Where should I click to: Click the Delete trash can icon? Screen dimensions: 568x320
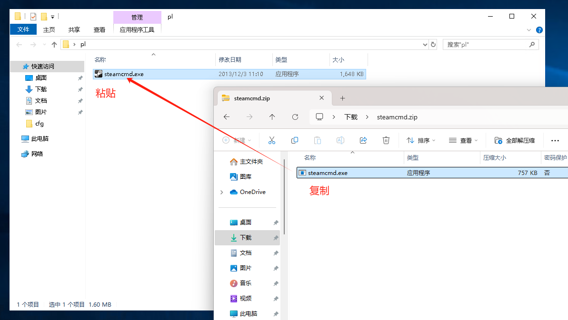click(x=386, y=140)
